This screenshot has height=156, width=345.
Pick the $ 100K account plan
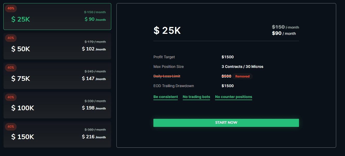pyautogui.click(x=57, y=105)
